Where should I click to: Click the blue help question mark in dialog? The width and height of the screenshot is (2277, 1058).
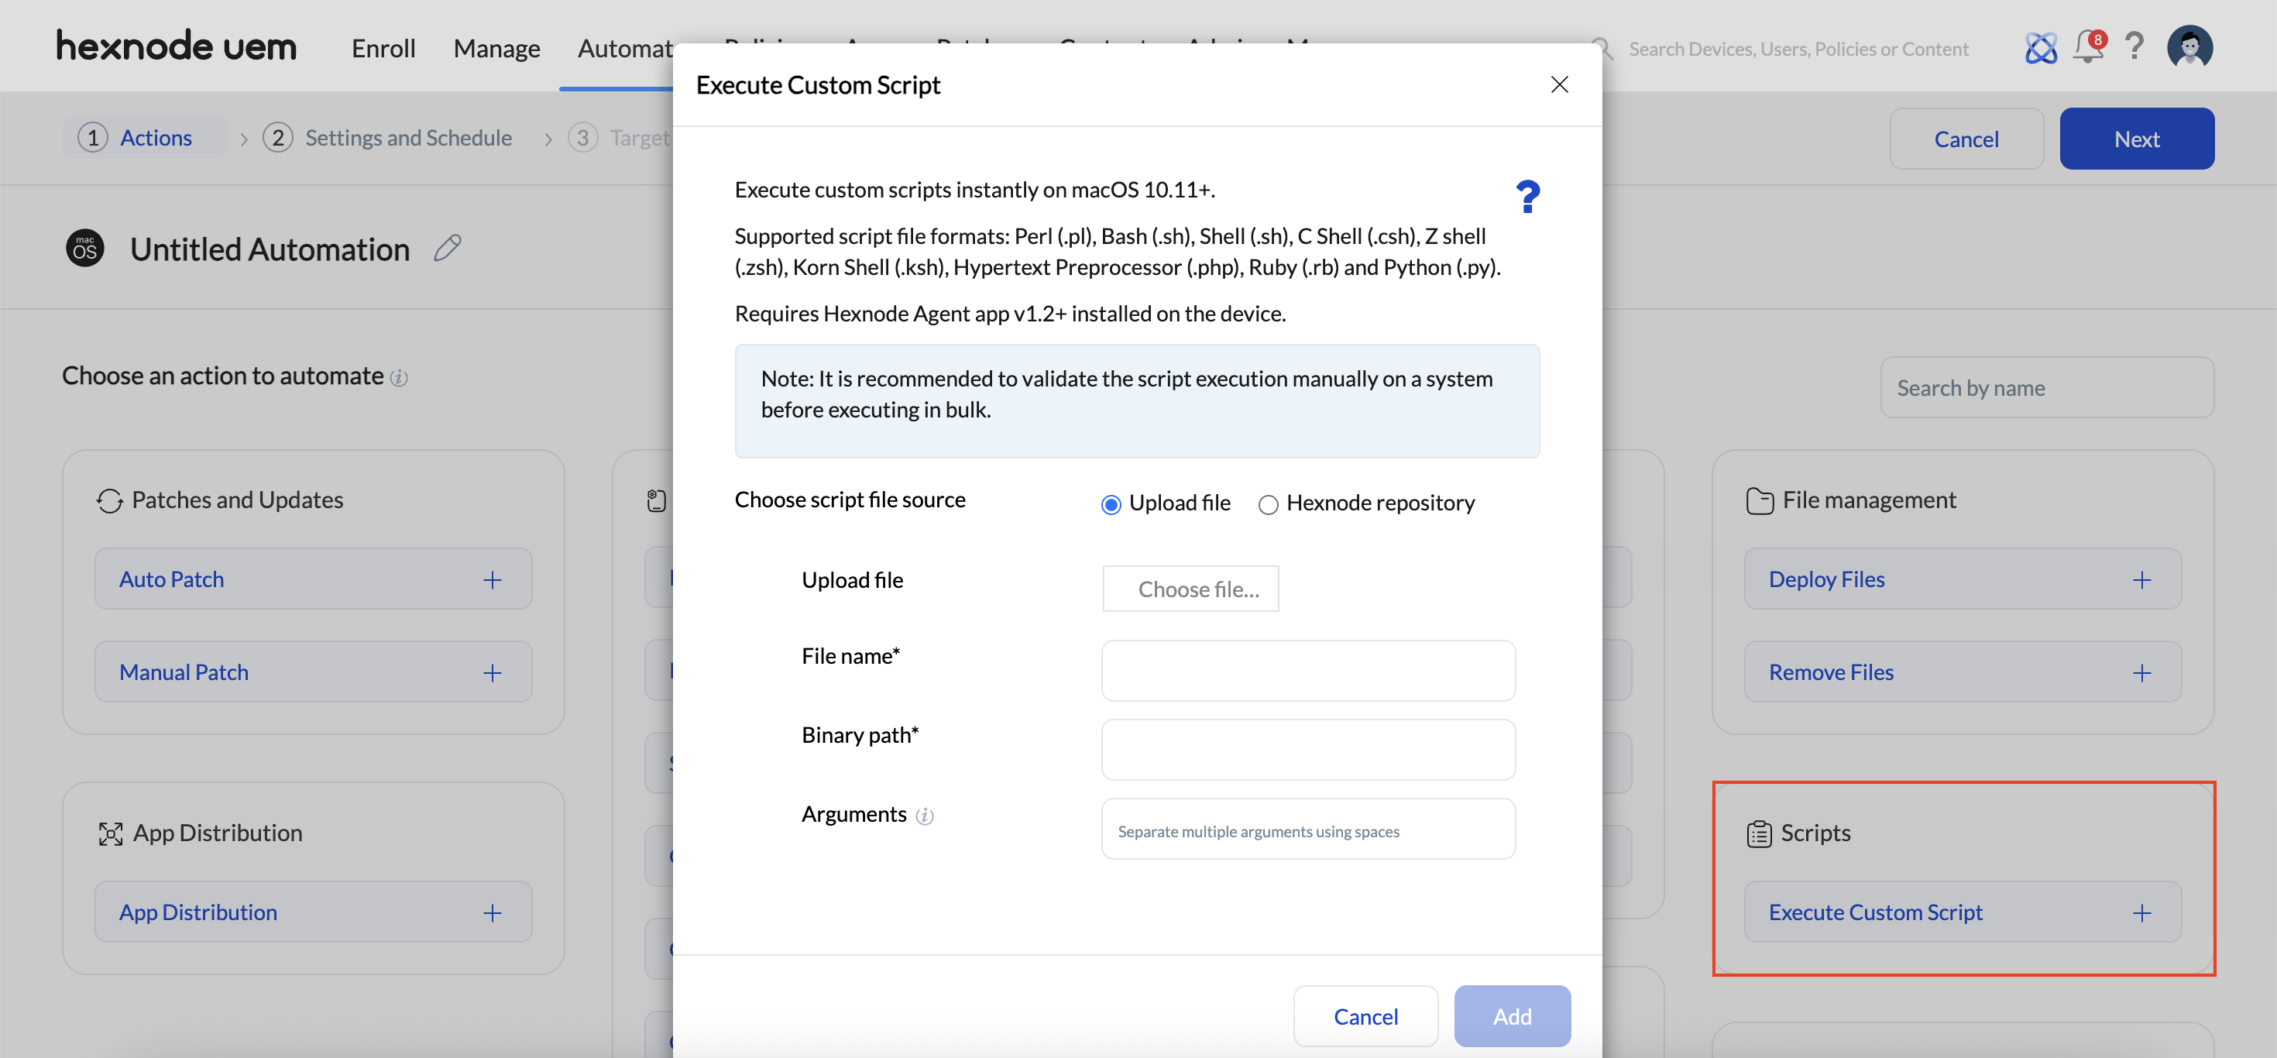click(x=1527, y=196)
